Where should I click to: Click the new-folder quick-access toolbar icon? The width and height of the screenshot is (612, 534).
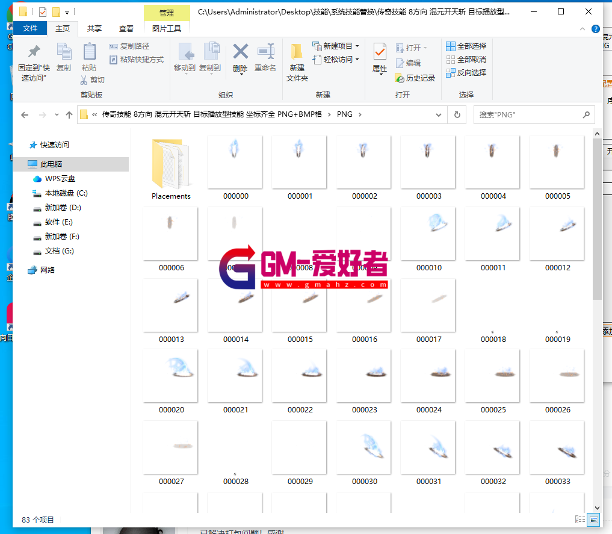56,12
